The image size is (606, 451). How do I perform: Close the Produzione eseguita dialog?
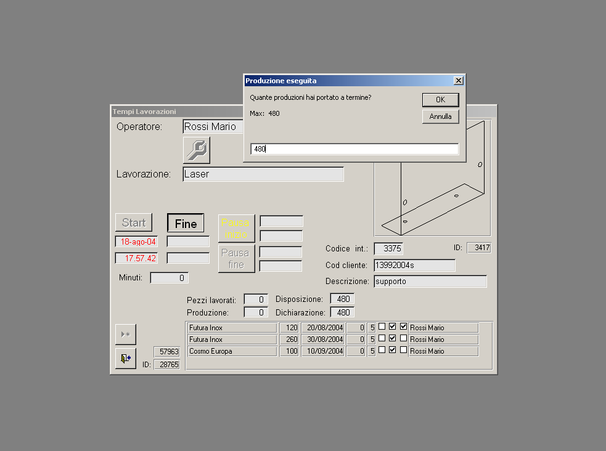tap(459, 80)
